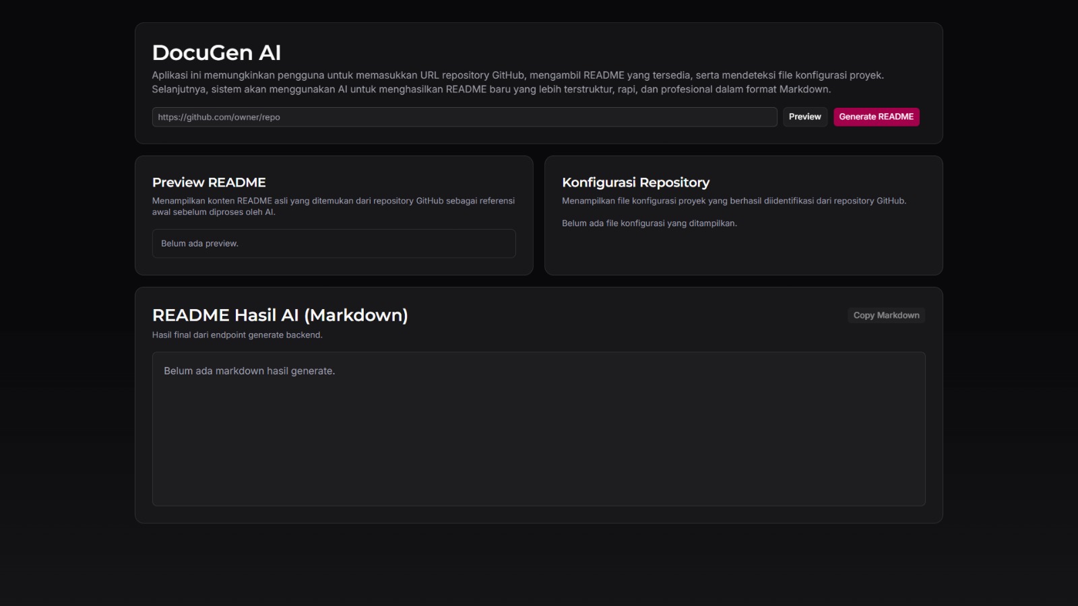Click the Copy Markdown button
This screenshot has width=1078, height=606.
coord(886,315)
